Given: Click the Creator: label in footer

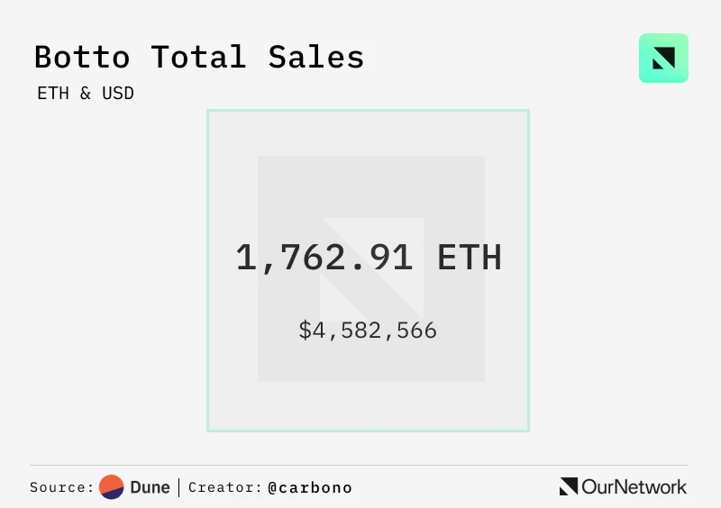Looking at the screenshot, I should (x=225, y=488).
